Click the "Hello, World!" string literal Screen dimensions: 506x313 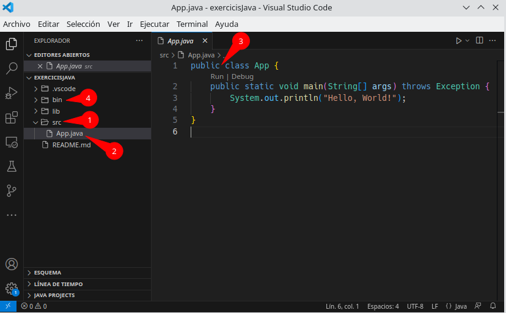click(x=360, y=98)
